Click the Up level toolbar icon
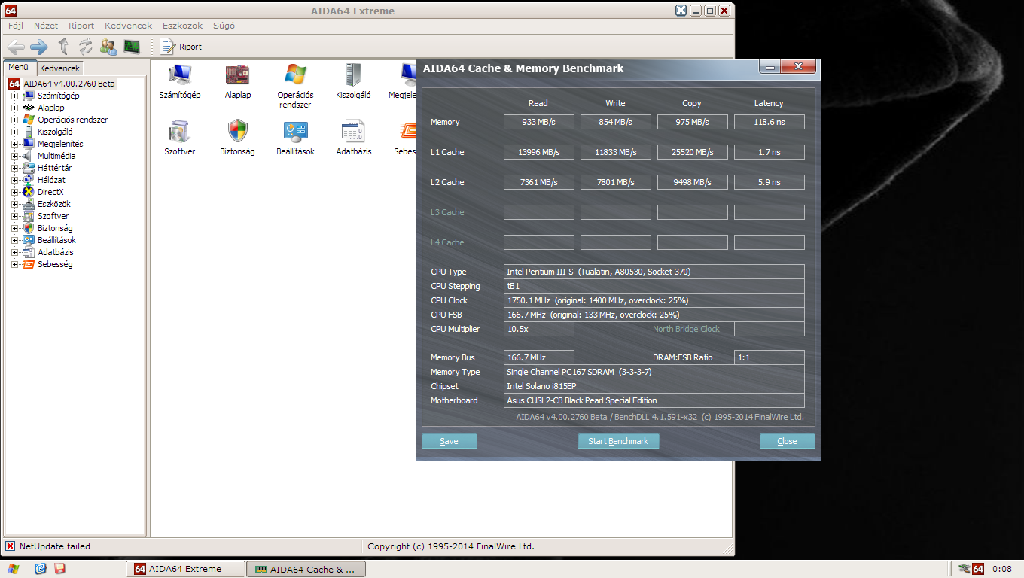The height and width of the screenshot is (578, 1024). (x=63, y=47)
